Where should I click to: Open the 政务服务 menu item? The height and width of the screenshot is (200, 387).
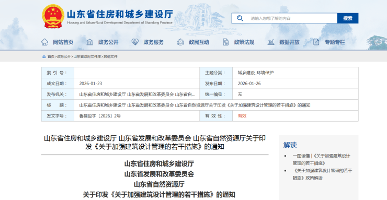154,42
